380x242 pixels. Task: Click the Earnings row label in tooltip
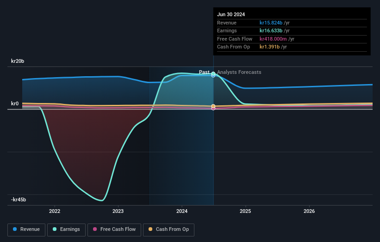(x=227, y=30)
